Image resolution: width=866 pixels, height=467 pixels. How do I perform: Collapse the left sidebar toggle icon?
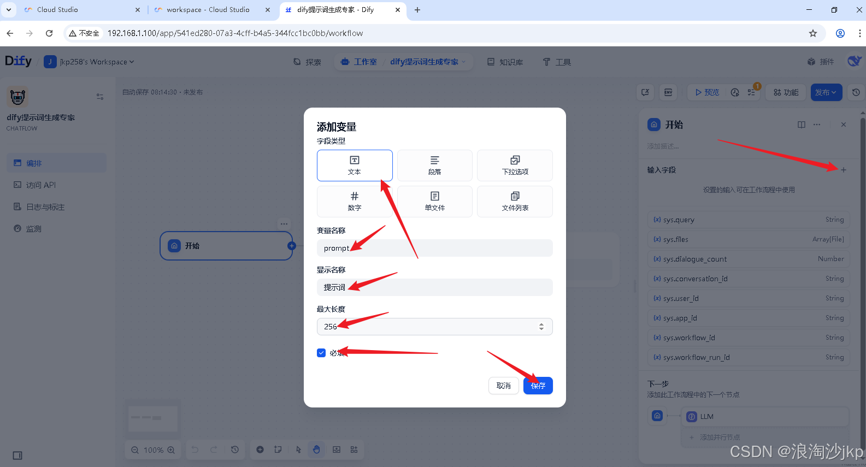(17, 456)
